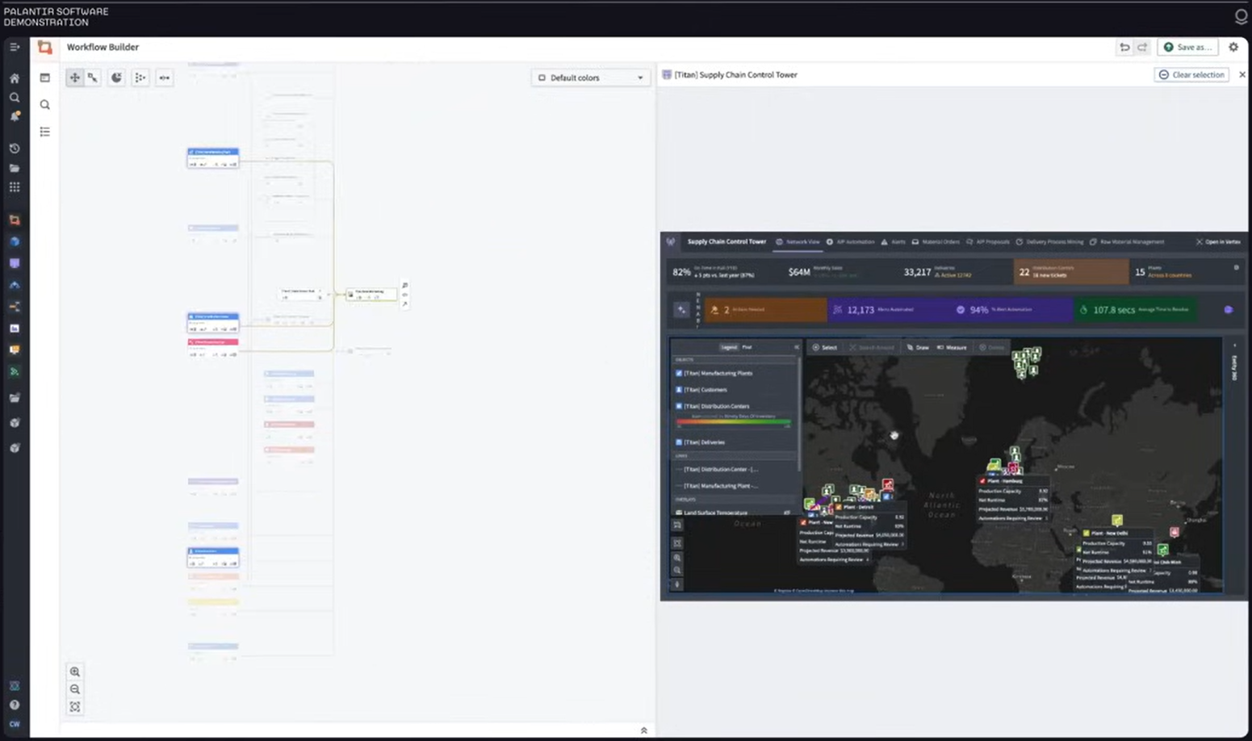
Task: Toggle [Titan] Customers layer checkbox
Action: tap(679, 389)
